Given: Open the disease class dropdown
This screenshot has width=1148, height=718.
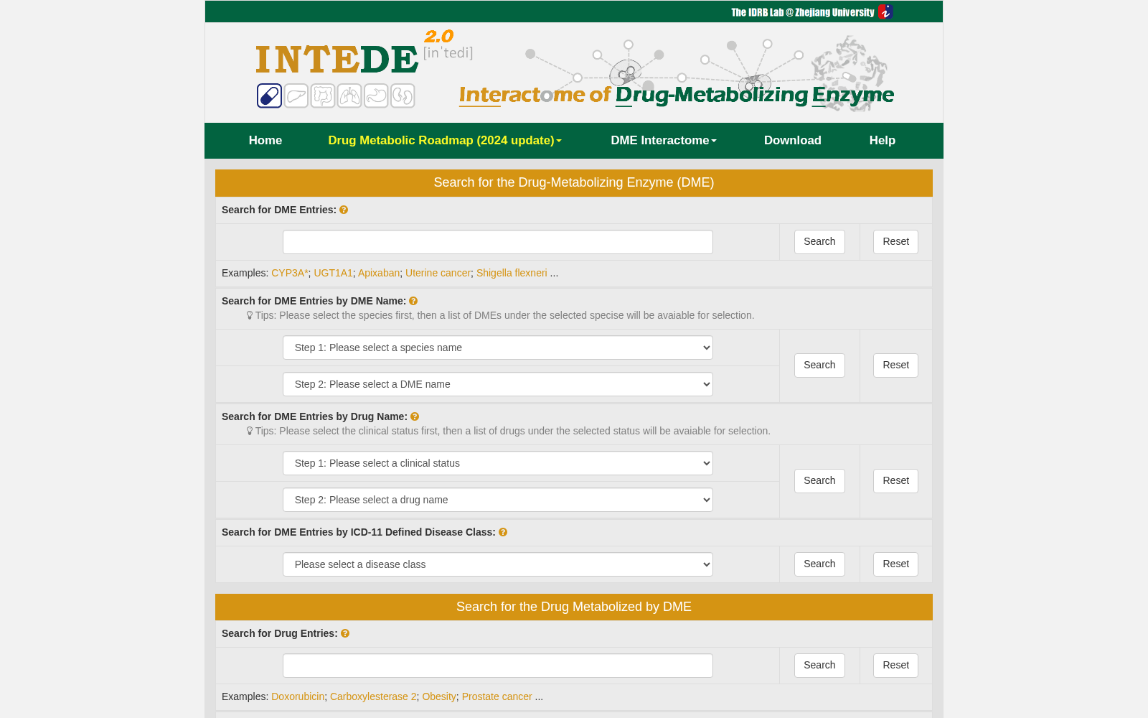Looking at the screenshot, I should 498,564.
